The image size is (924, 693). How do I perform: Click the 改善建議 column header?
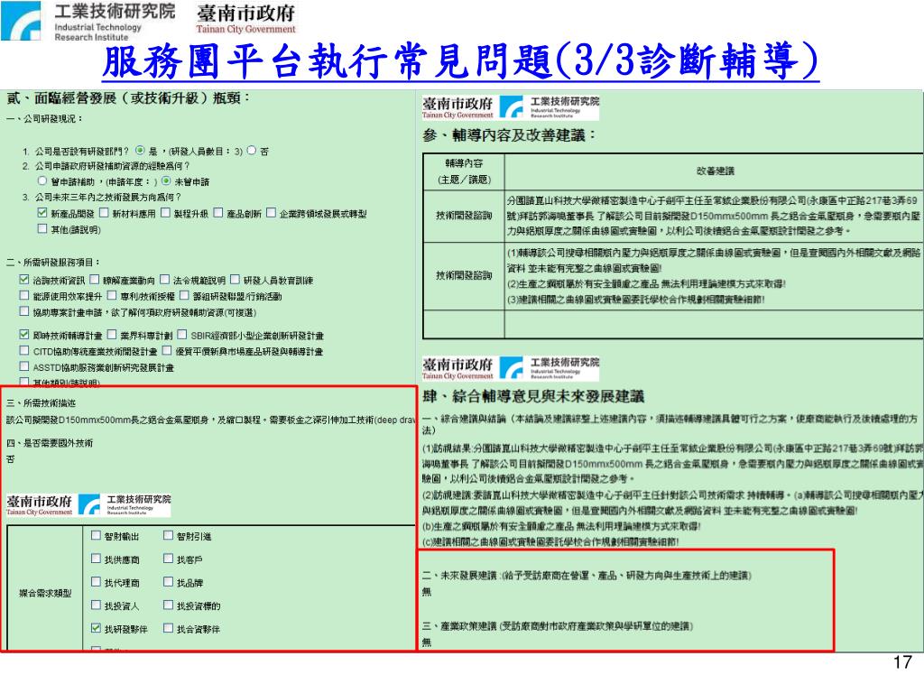pyautogui.click(x=715, y=171)
